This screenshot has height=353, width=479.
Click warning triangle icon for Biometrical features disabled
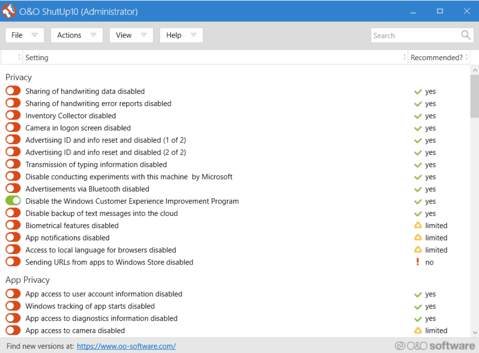click(x=417, y=225)
